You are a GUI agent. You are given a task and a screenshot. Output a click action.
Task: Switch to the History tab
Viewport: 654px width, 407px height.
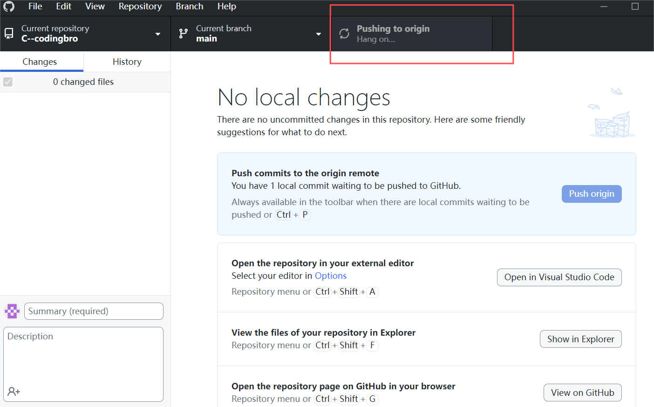click(127, 62)
